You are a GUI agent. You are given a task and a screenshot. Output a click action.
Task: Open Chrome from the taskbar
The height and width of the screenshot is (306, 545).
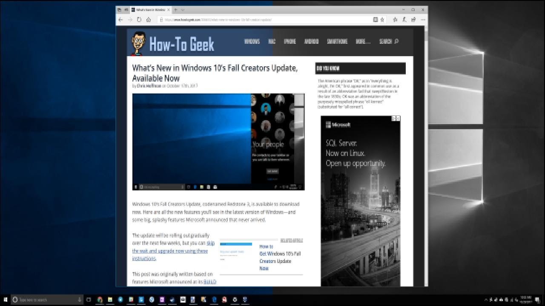click(100, 300)
